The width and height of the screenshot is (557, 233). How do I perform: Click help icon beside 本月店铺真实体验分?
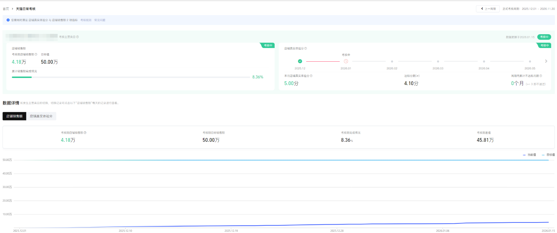tap(311, 76)
